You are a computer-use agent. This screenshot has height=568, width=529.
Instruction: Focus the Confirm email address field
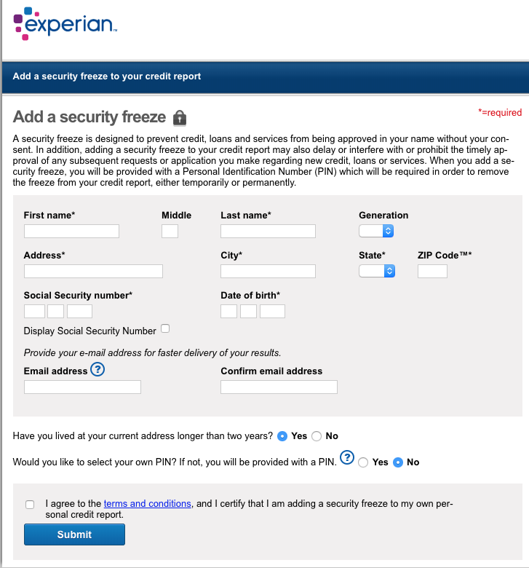pyautogui.click(x=279, y=387)
